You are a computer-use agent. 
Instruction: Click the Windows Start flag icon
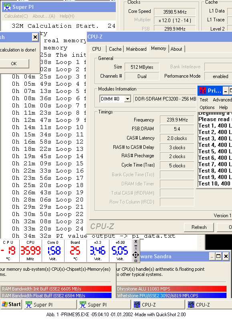pyautogui.click(x=4, y=305)
